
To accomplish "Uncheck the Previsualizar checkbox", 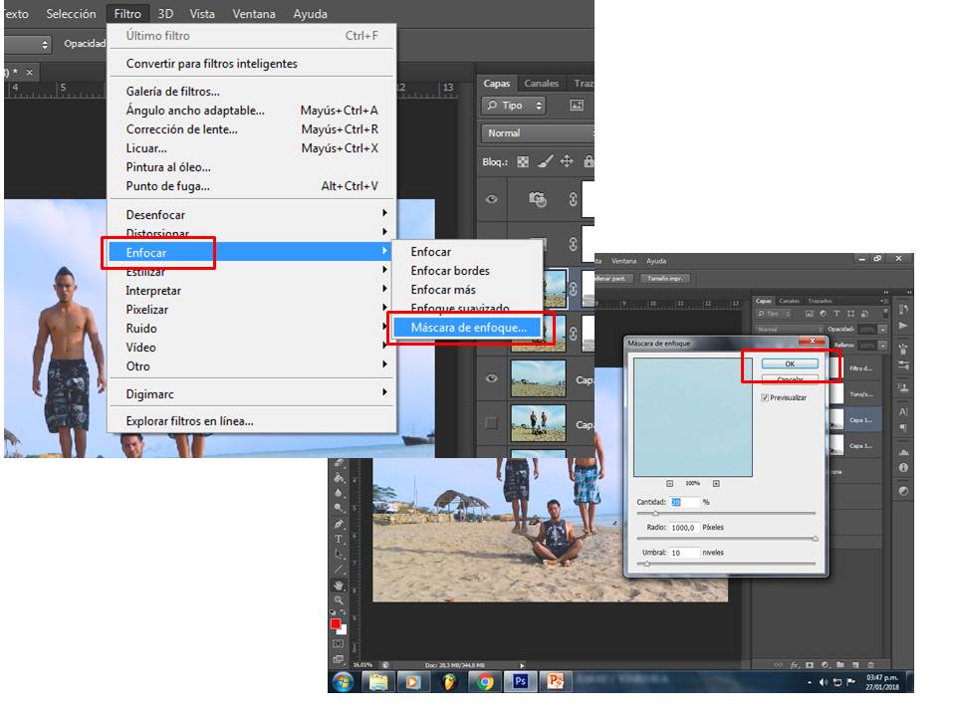I will 765,397.
